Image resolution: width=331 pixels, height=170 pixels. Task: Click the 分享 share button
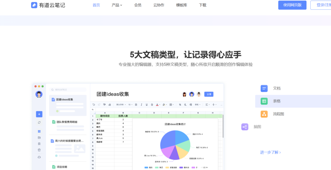click(x=209, y=94)
